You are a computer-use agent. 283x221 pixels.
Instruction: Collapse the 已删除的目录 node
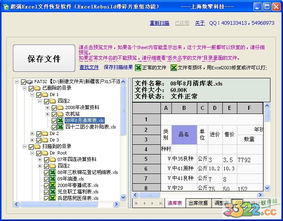click(24, 88)
